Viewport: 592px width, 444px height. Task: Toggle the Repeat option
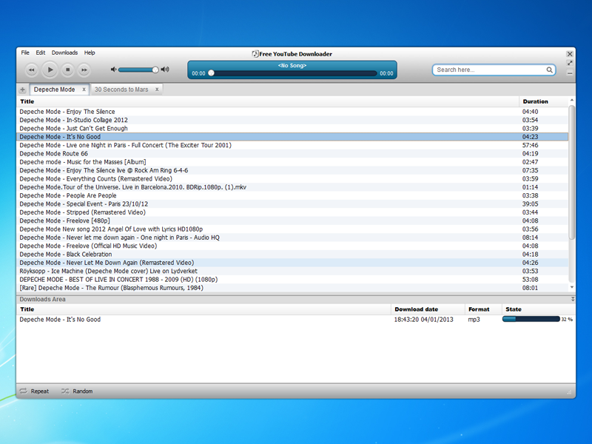pos(34,391)
